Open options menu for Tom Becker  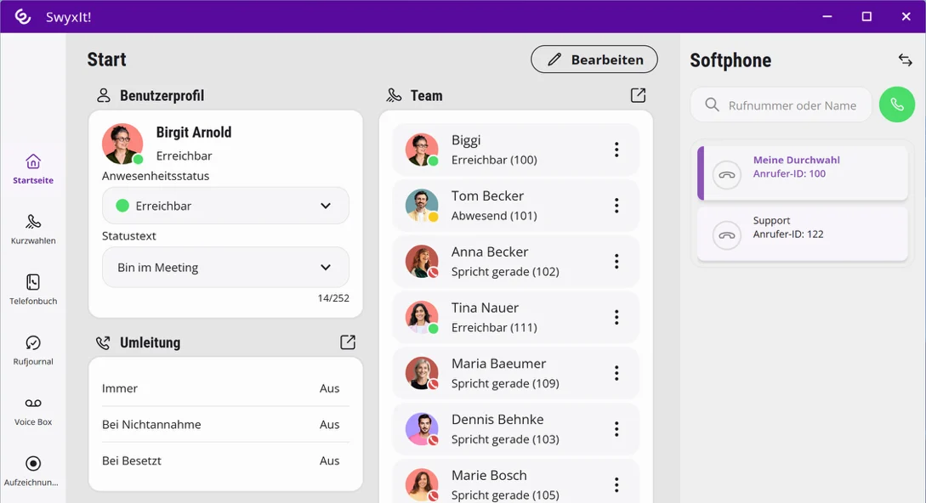click(616, 206)
